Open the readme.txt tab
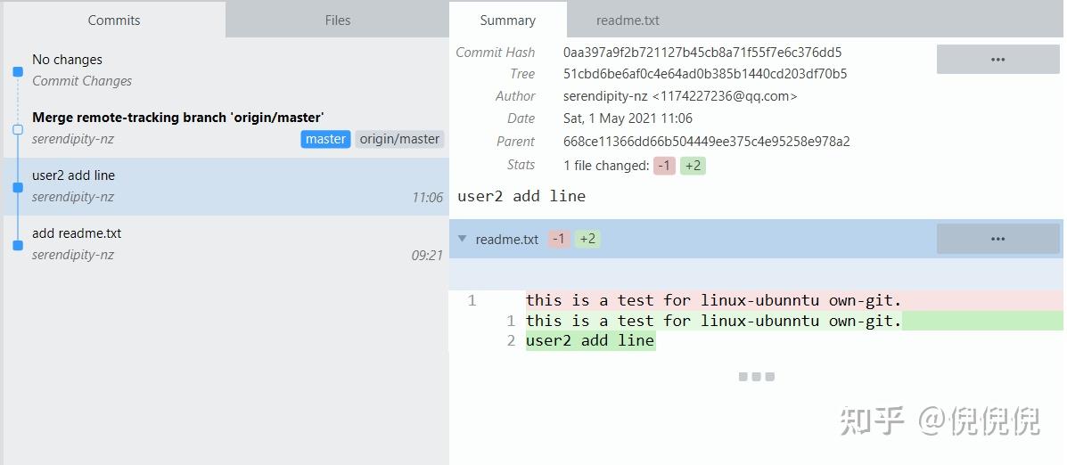The height and width of the screenshot is (465, 1067). (x=628, y=20)
